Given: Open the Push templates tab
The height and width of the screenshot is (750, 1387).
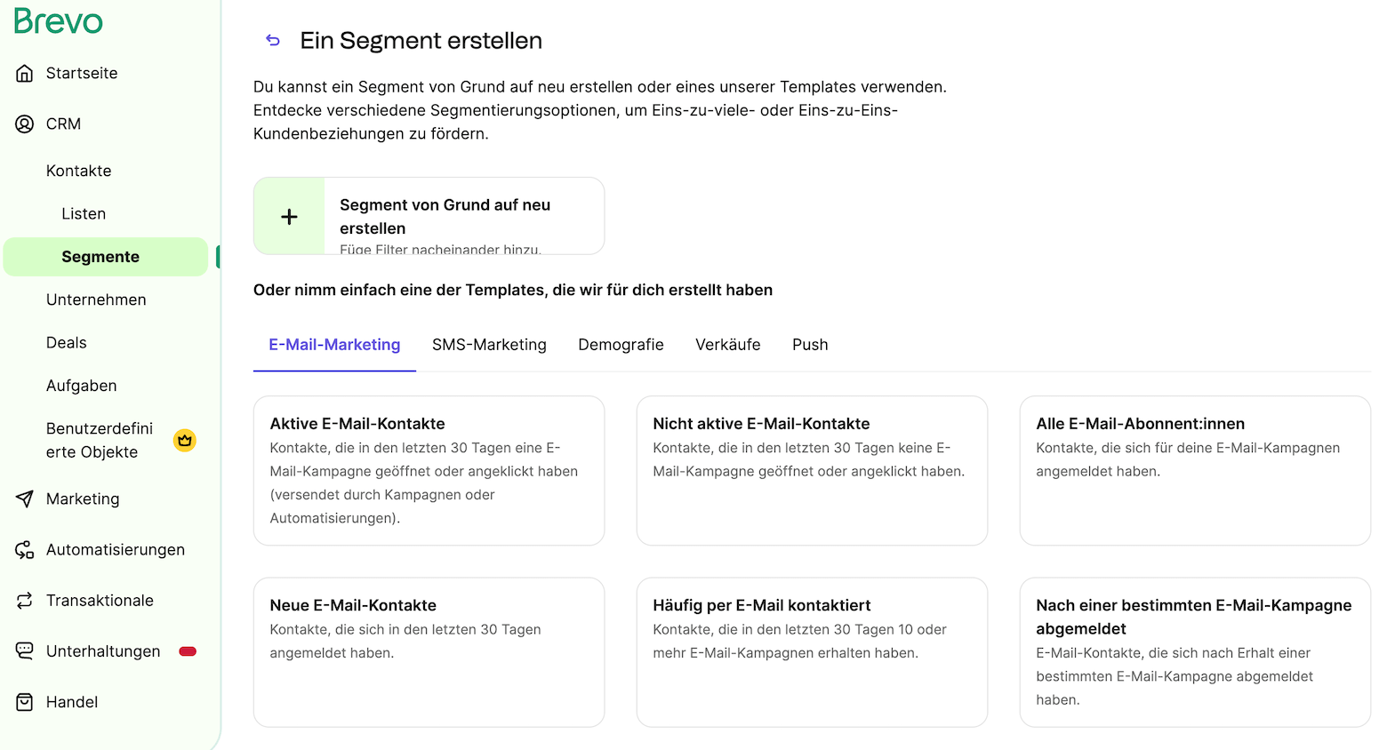Looking at the screenshot, I should tap(810, 345).
